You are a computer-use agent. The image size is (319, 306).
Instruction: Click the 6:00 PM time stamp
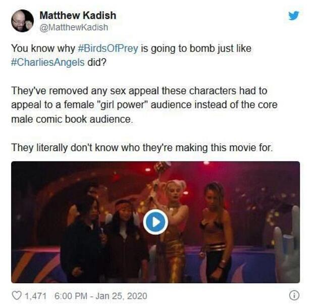coord(71,296)
